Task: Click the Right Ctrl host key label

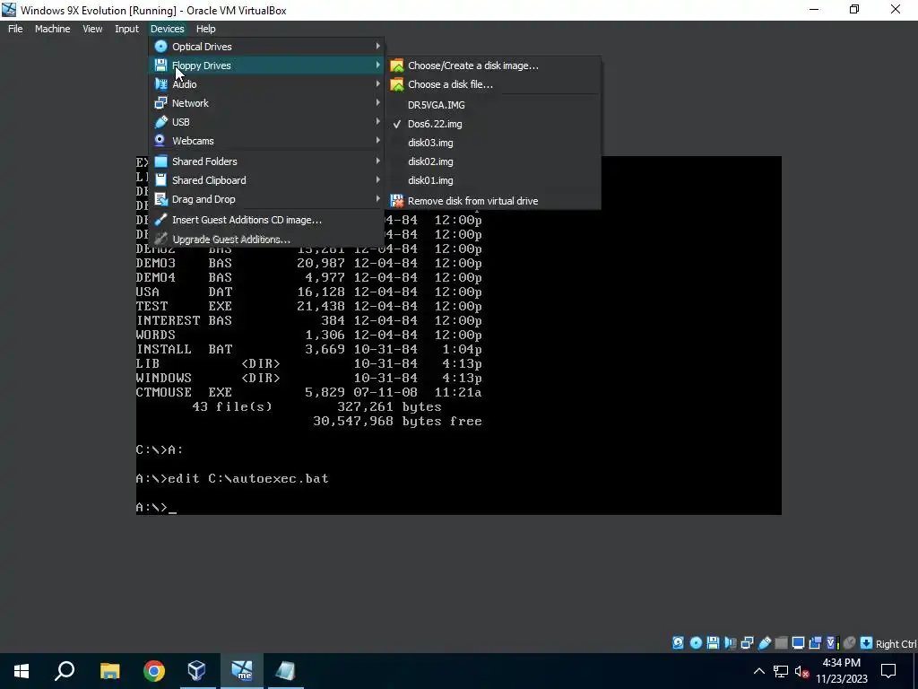Action: (x=896, y=644)
